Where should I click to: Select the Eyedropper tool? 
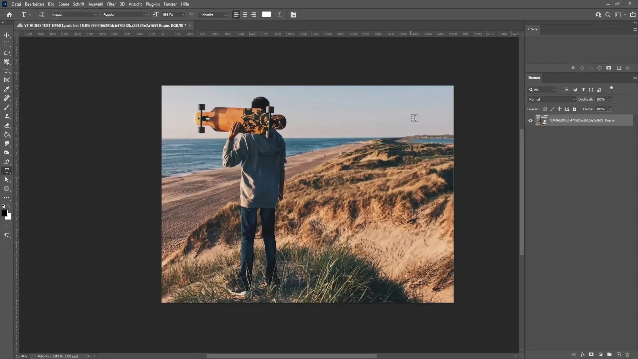point(7,89)
